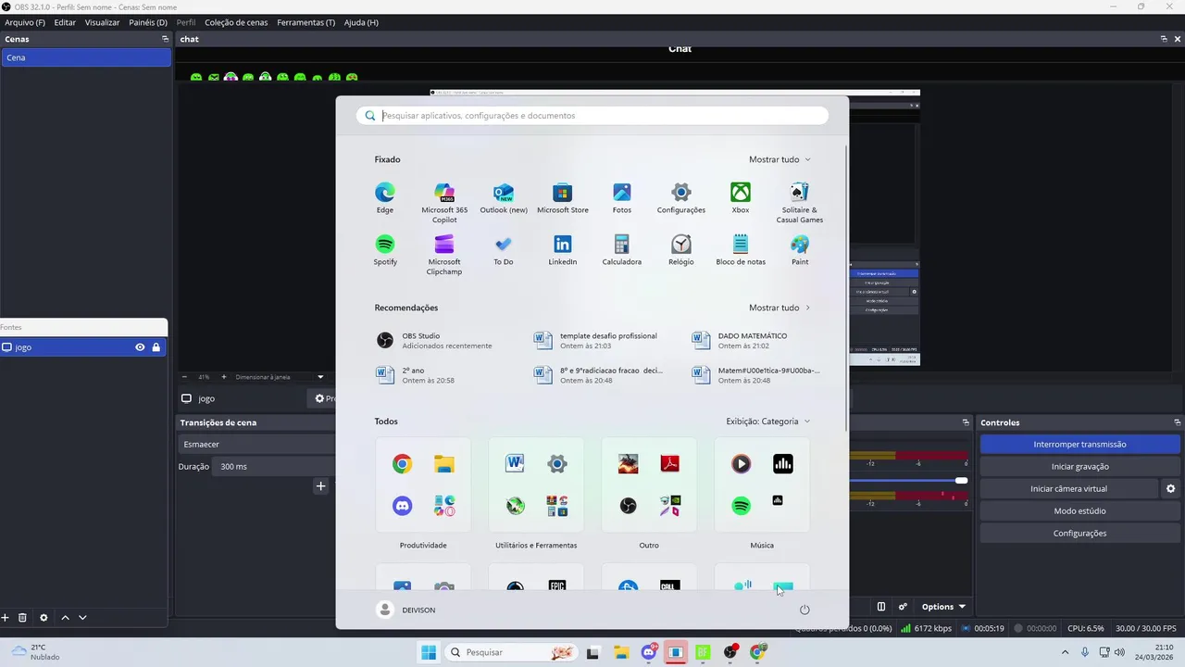
Task: Open the Microsoft Store pinned app
Action: pyautogui.click(x=563, y=198)
